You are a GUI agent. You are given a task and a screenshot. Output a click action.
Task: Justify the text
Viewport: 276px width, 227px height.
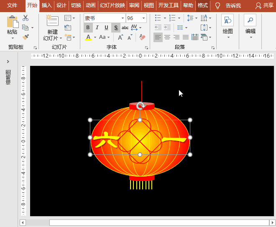pos(186,37)
